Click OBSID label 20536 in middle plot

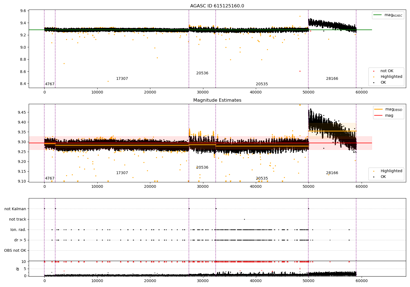[x=202, y=167]
